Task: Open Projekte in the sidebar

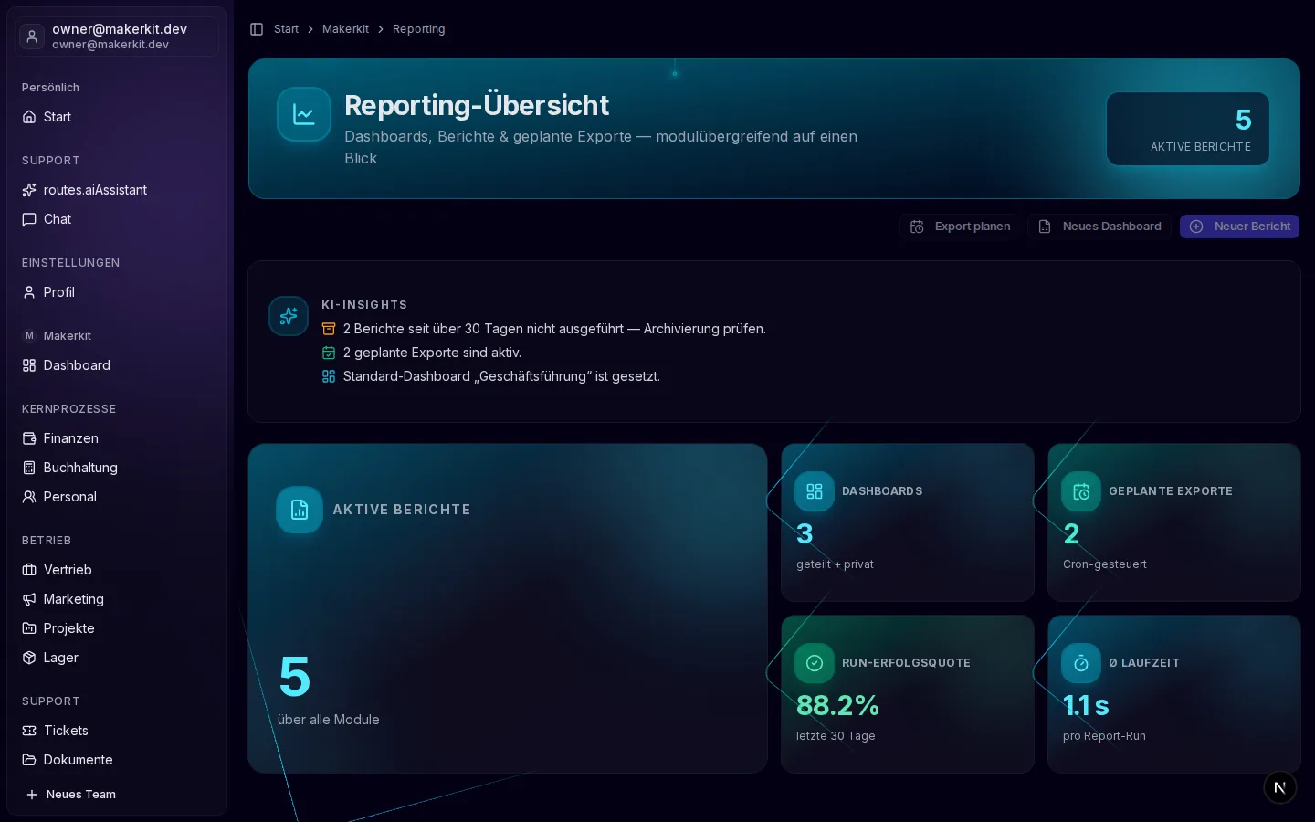Action: tap(117, 628)
